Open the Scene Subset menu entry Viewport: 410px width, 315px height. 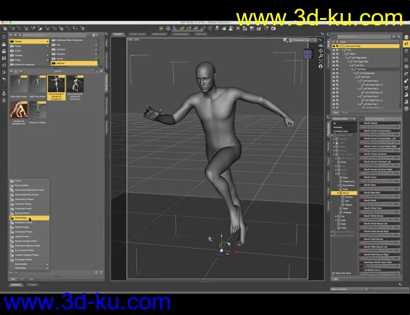(22, 185)
